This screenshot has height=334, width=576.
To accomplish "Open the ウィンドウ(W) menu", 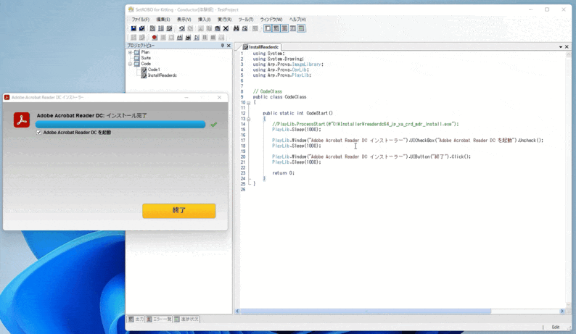I will (x=271, y=19).
